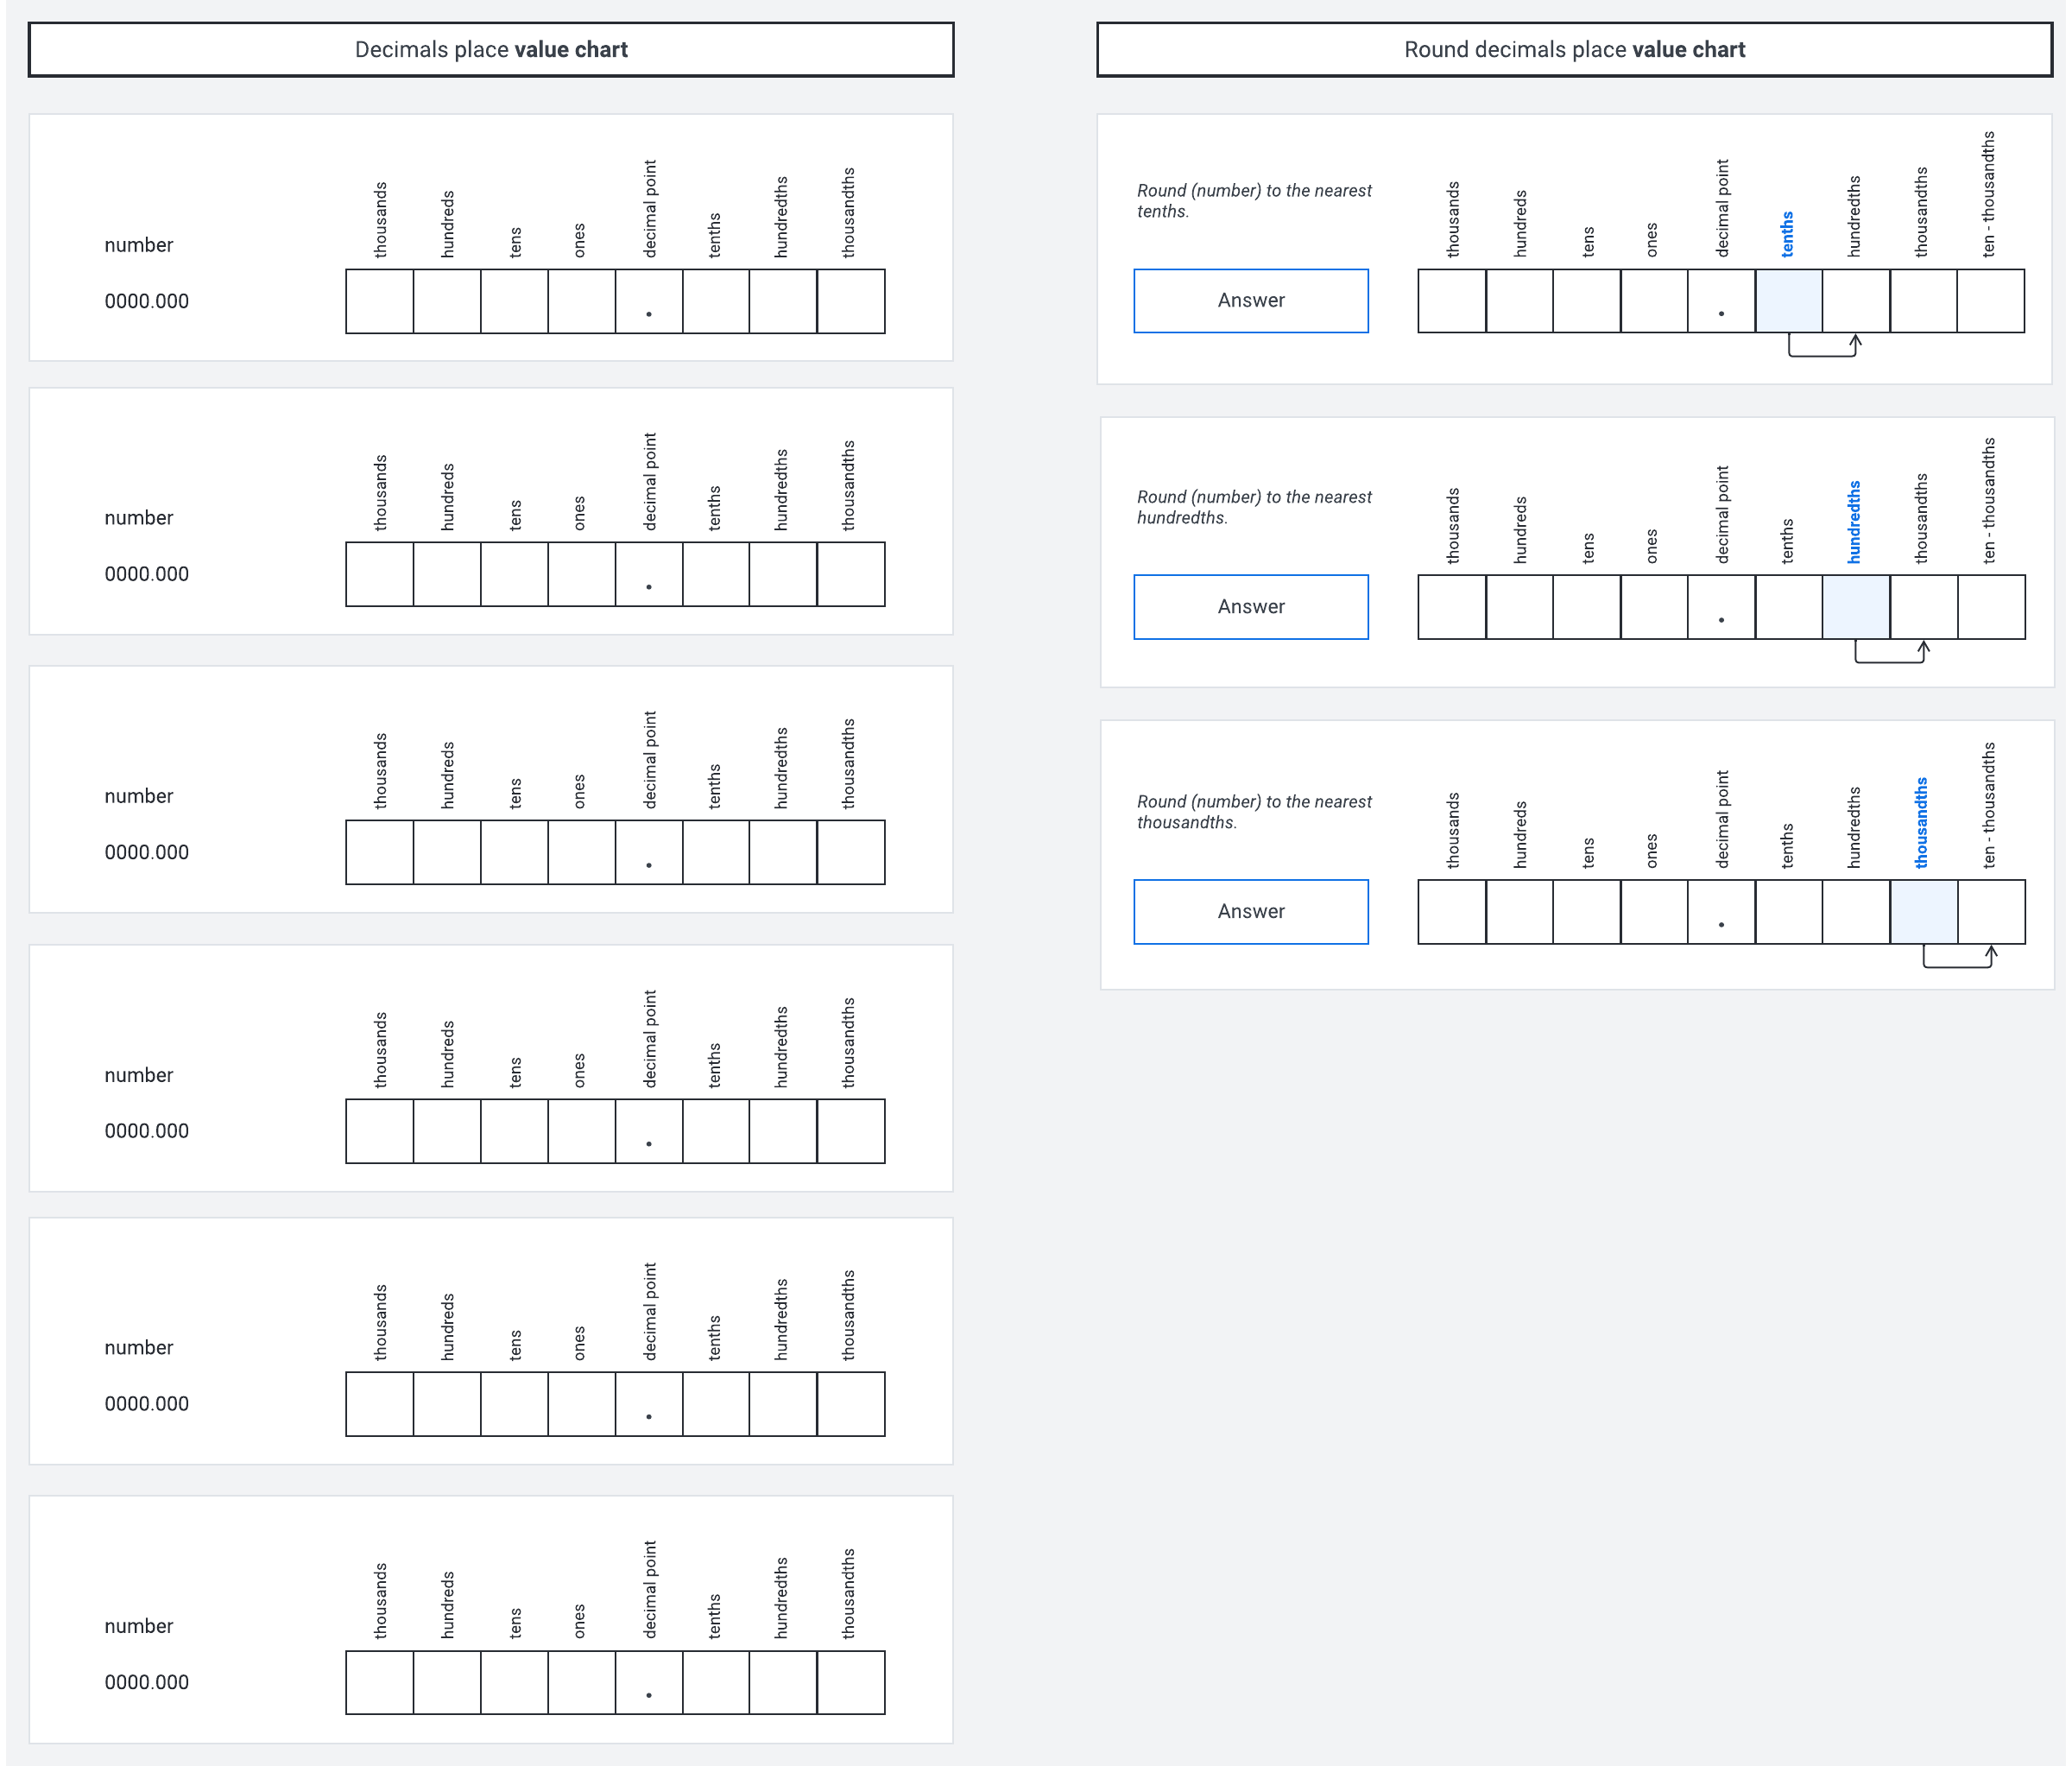Click the blue 'thousandths' column label
Viewport: 2072px width, 1766px height.
point(1921,823)
